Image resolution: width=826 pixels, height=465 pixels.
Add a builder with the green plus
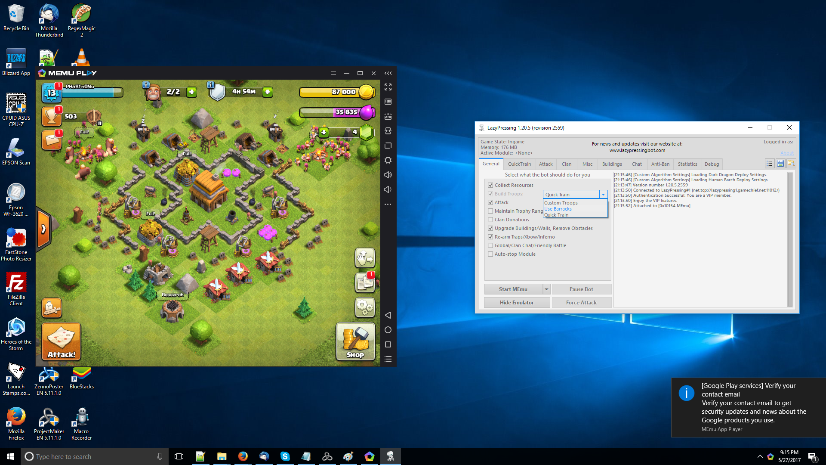click(x=191, y=92)
